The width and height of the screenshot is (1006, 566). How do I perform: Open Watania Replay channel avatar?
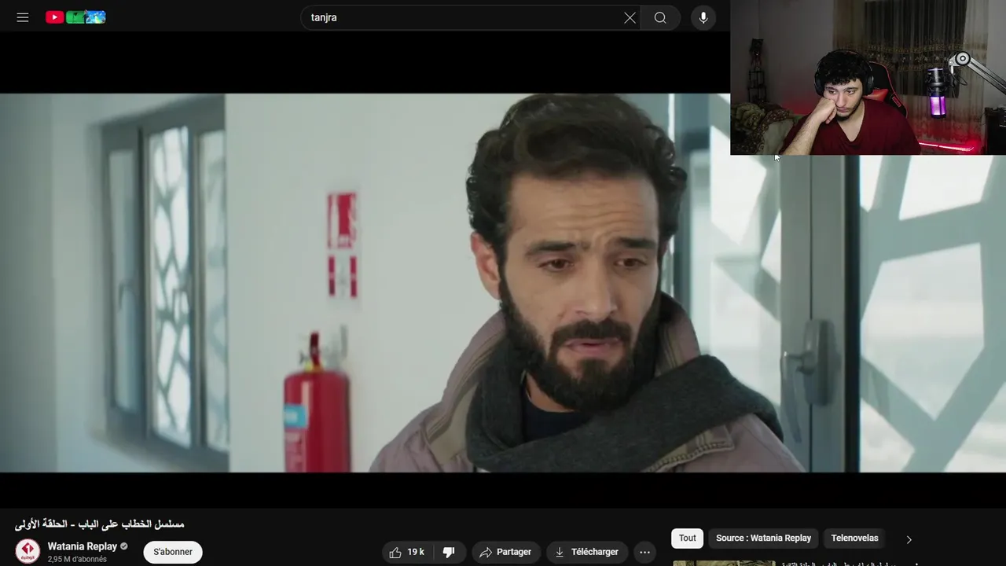coord(28,551)
